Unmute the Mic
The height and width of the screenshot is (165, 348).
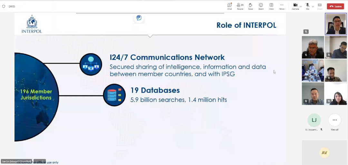tap(307, 6)
